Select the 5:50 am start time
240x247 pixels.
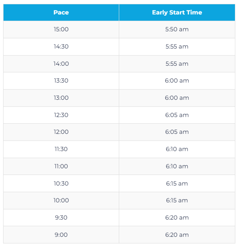coord(177,29)
